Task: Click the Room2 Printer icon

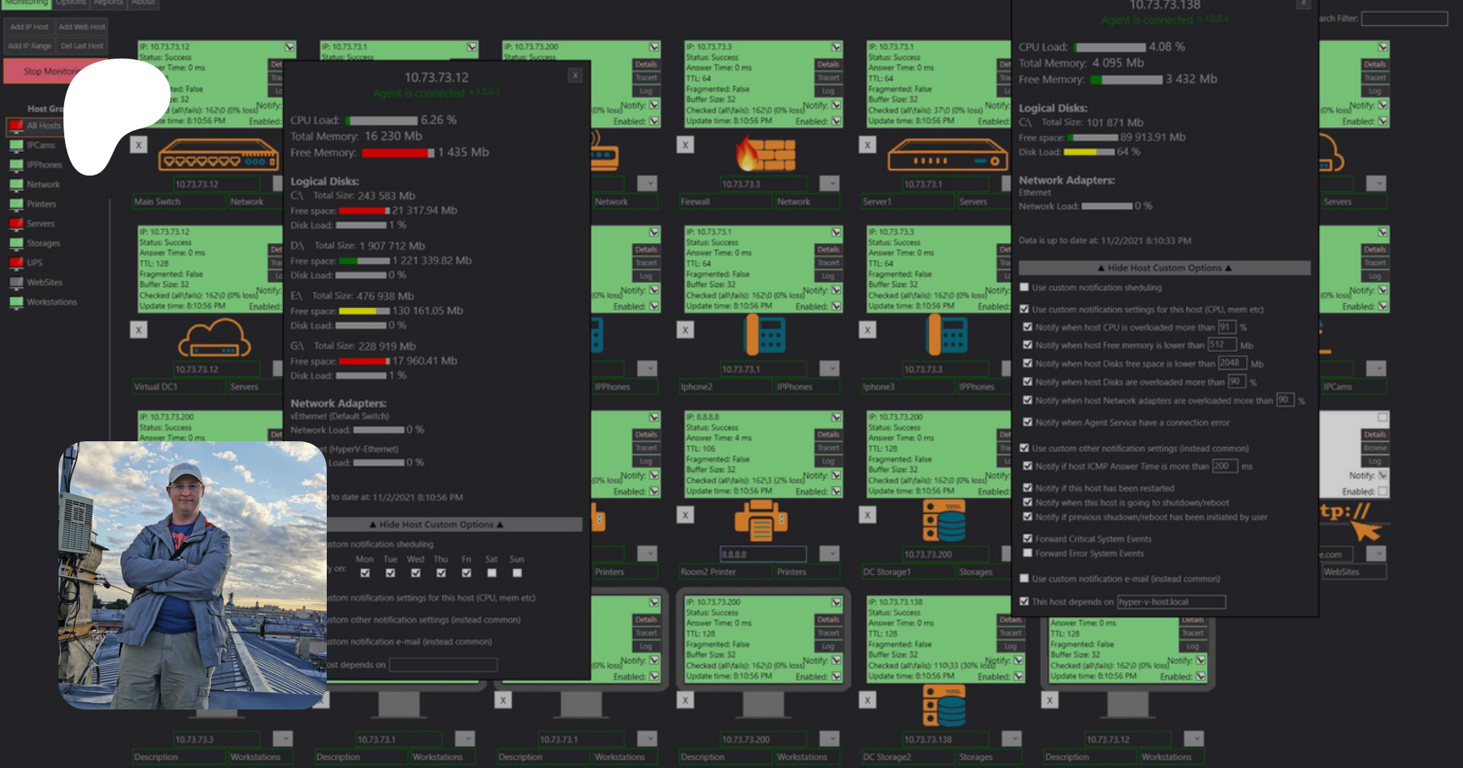Action: 762,521
